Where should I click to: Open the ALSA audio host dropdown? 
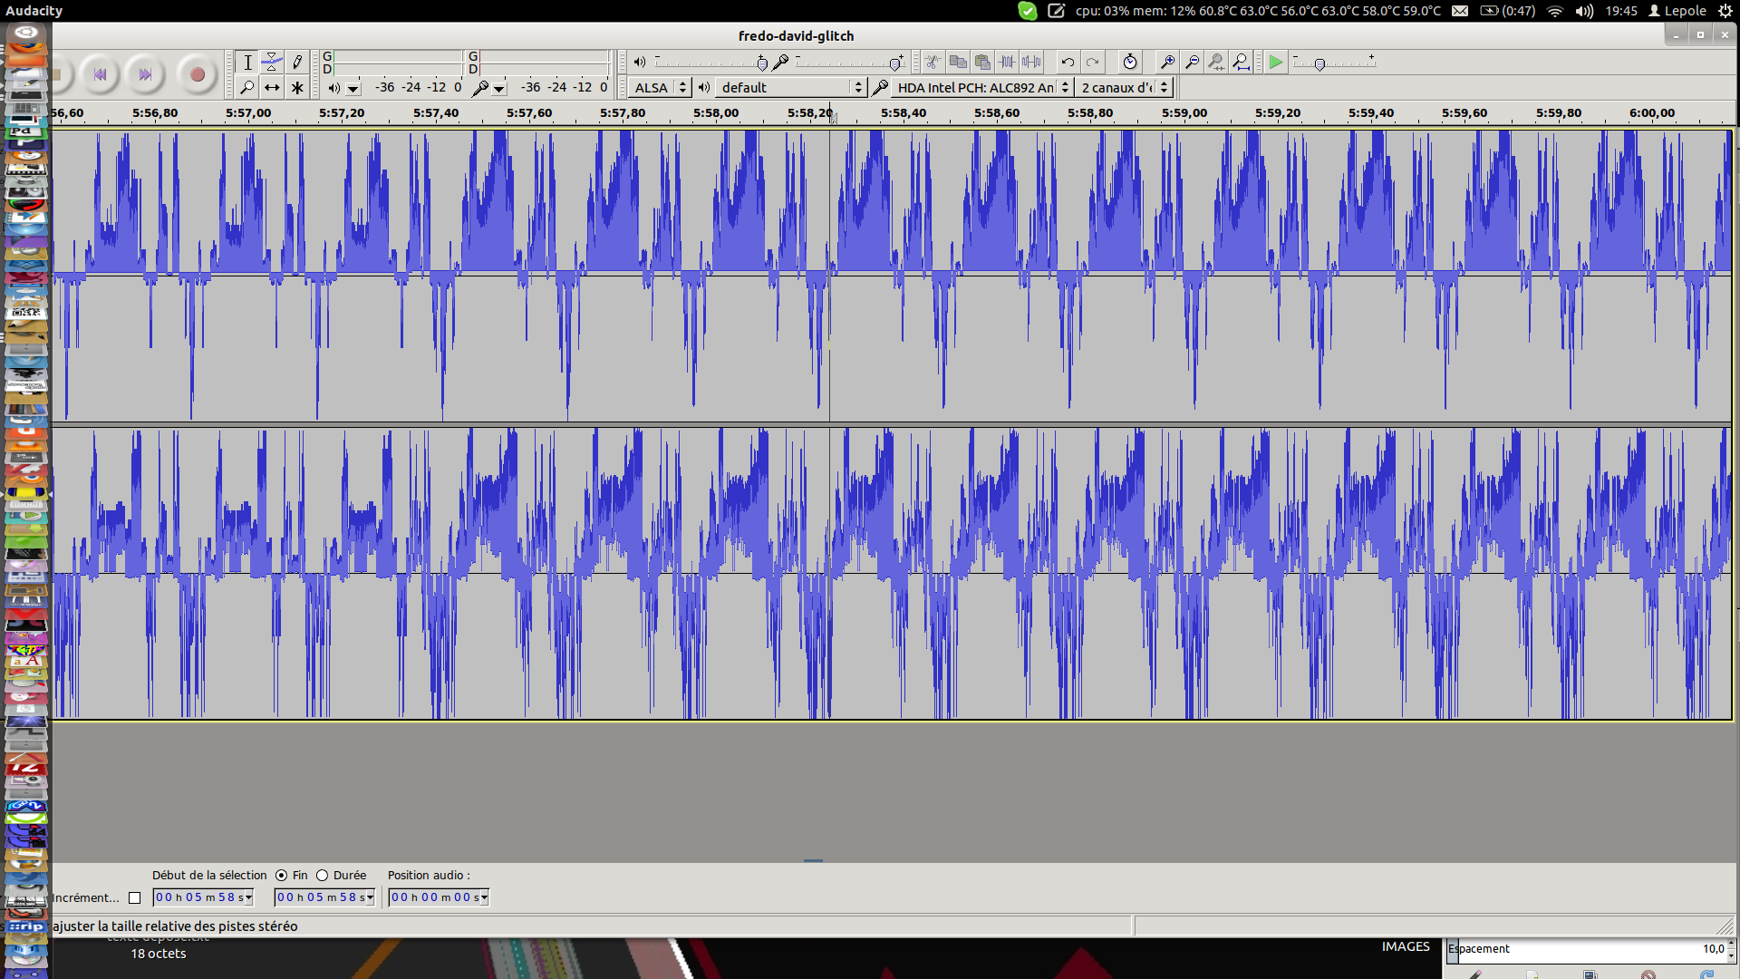pos(659,87)
